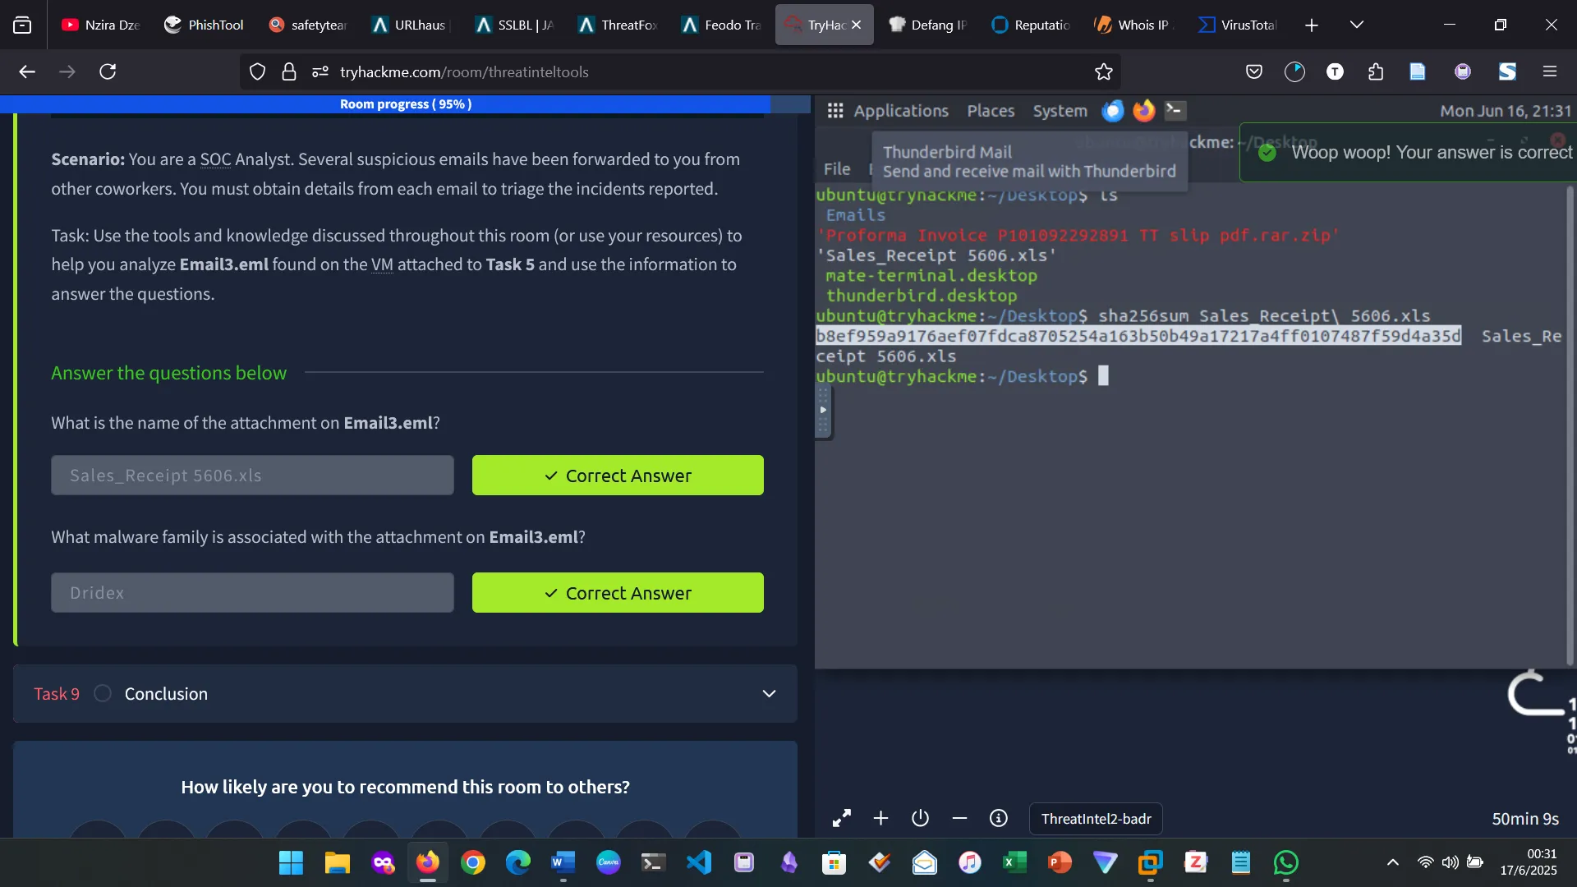Switch to the Whois IP tab
Image resolution: width=1577 pixels, height=887 pixels.
click(1135, 25)
